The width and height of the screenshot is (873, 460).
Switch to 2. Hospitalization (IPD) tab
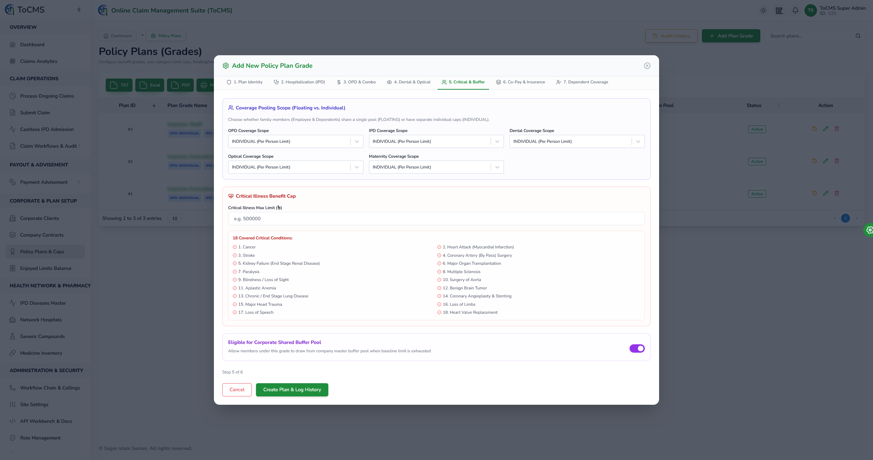[299, 82]
